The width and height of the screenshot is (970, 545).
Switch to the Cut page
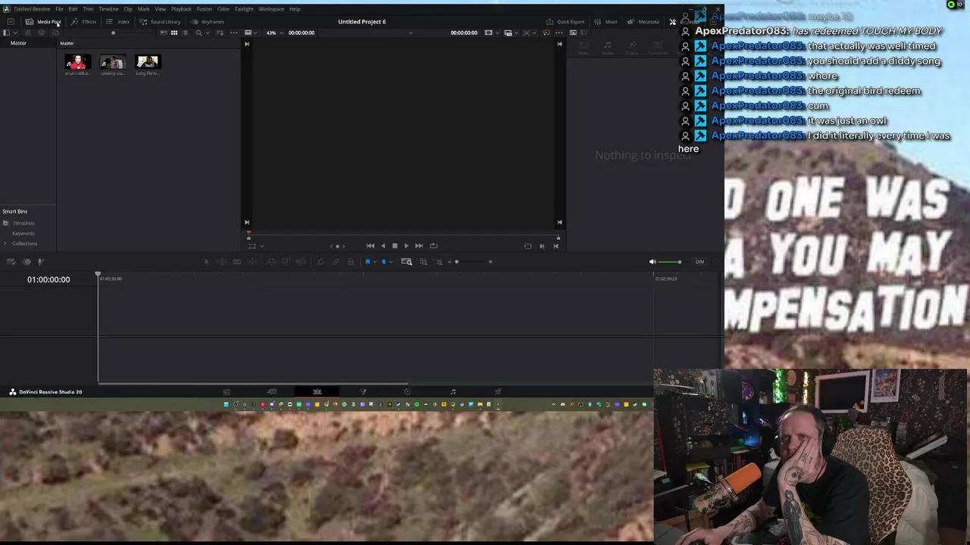tap(272, 392)
